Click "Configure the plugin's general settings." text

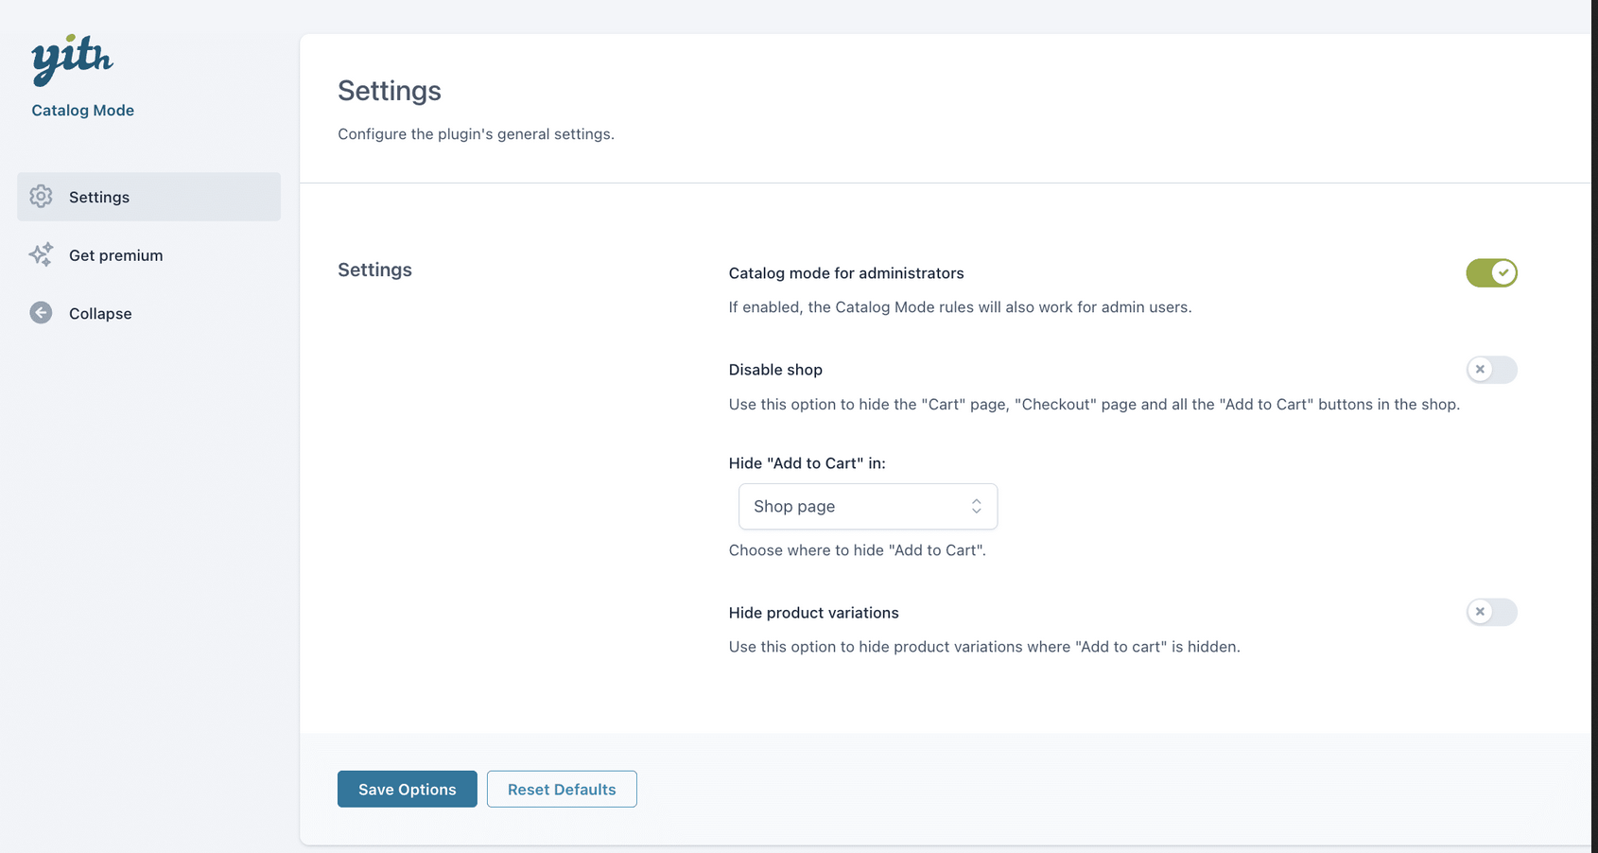[x=476, y=134]
